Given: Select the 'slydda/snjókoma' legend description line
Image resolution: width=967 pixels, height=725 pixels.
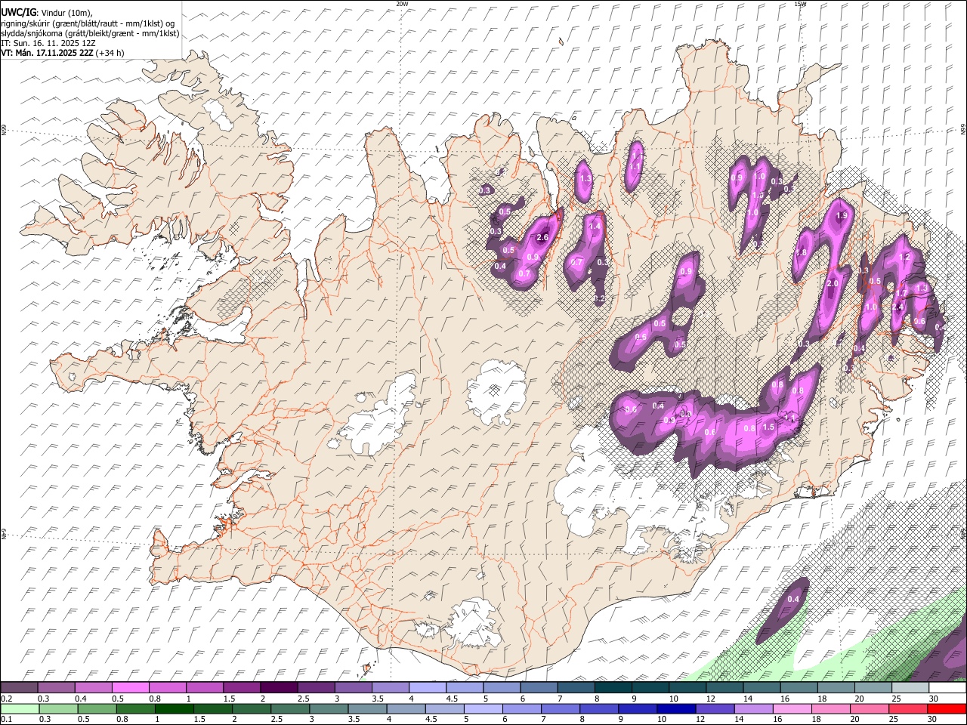Looking at the screenshot, I should point(90,33).
